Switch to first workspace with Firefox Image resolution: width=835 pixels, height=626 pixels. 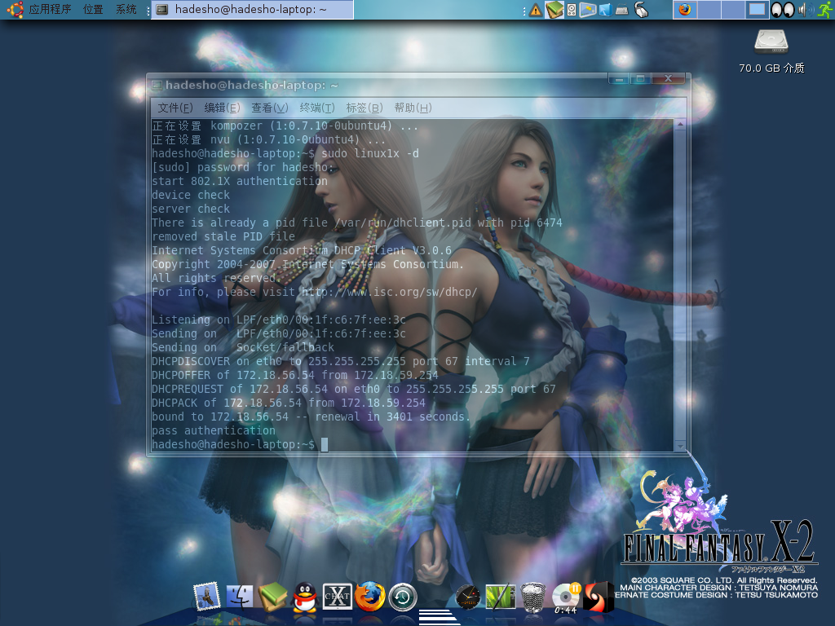(685, 10)
